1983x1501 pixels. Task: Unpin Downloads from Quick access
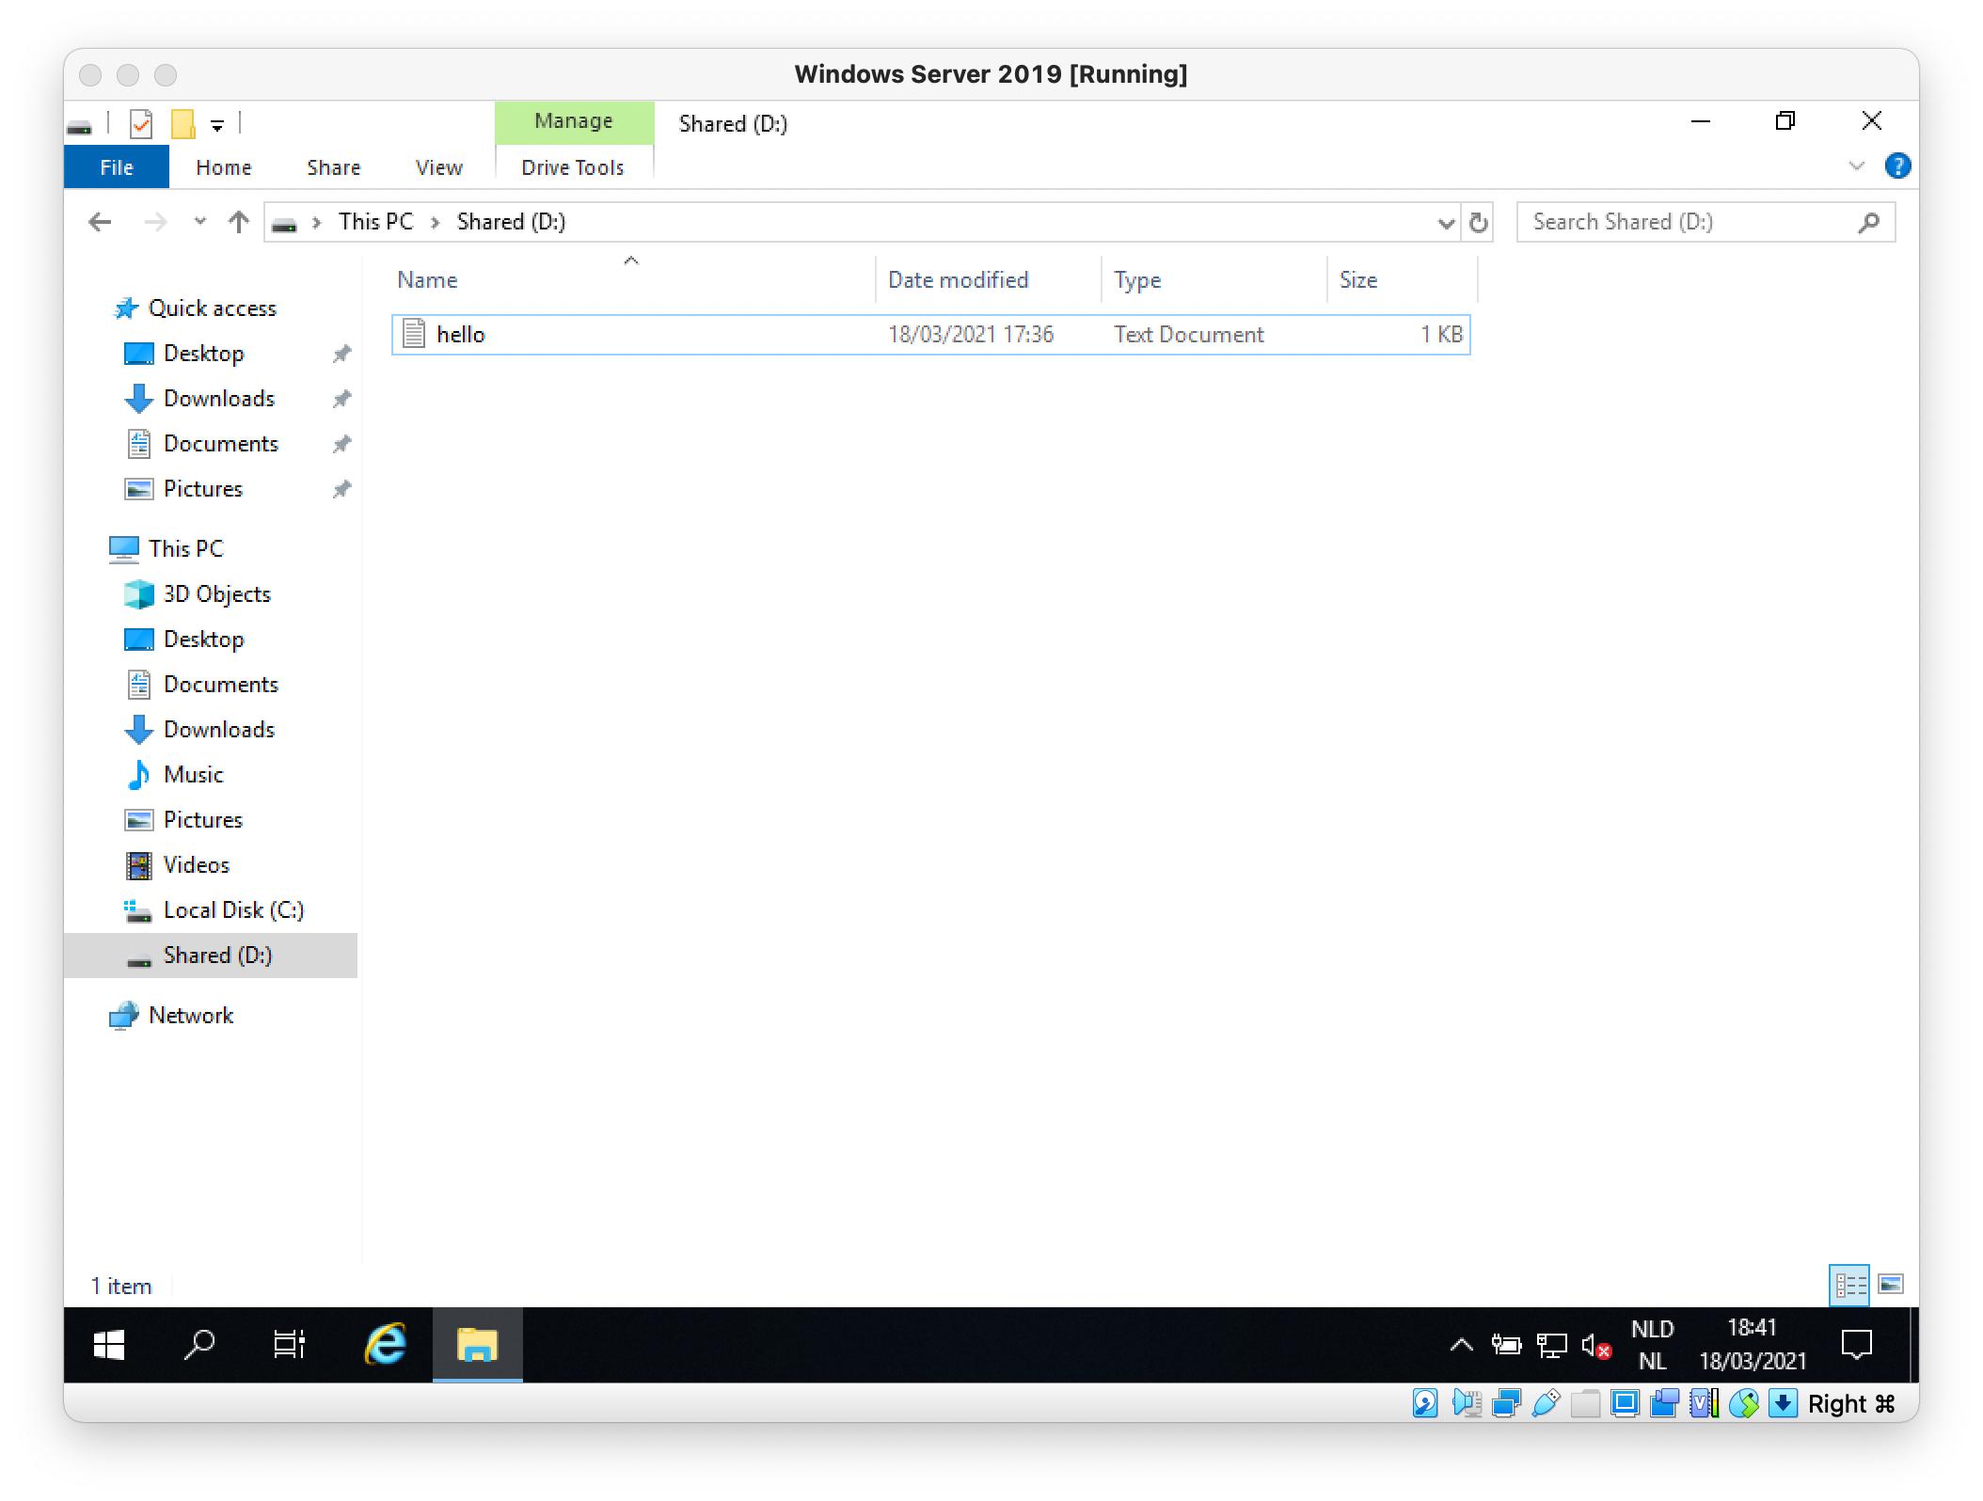[x=341, y=399]
